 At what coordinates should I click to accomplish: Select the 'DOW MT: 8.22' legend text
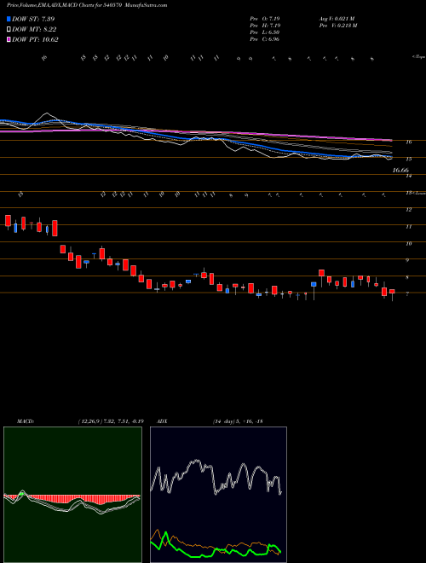(x=34, y=30)
